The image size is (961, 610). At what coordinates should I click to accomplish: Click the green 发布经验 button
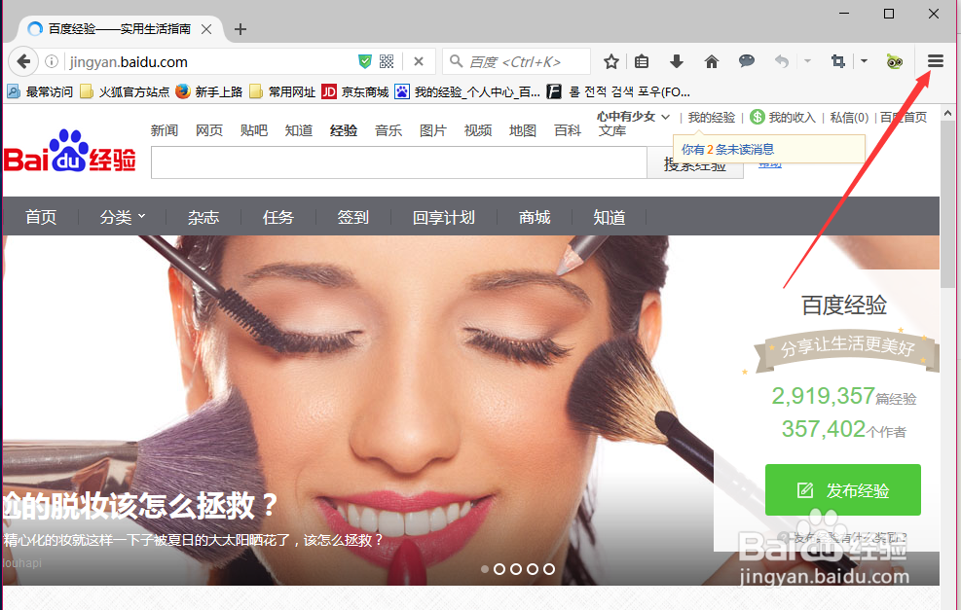click(843, 490)
